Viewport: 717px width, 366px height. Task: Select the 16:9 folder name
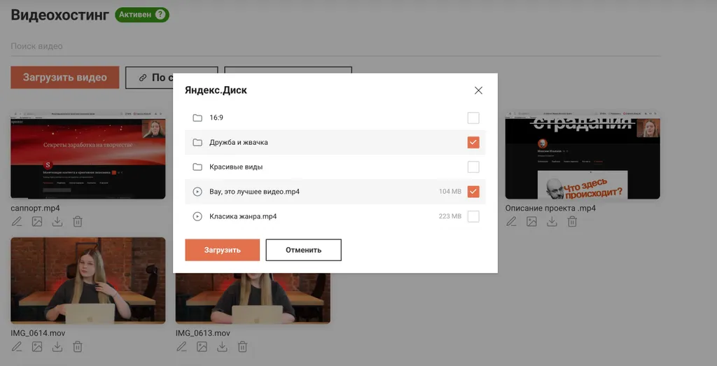click(x=216, y=118)
